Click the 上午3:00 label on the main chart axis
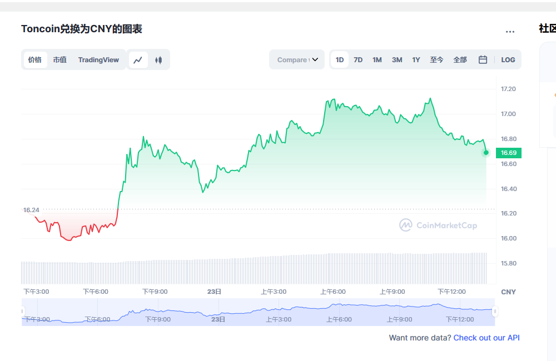The image size is (556, 361). pyautogui.click(x=274, y=292)
